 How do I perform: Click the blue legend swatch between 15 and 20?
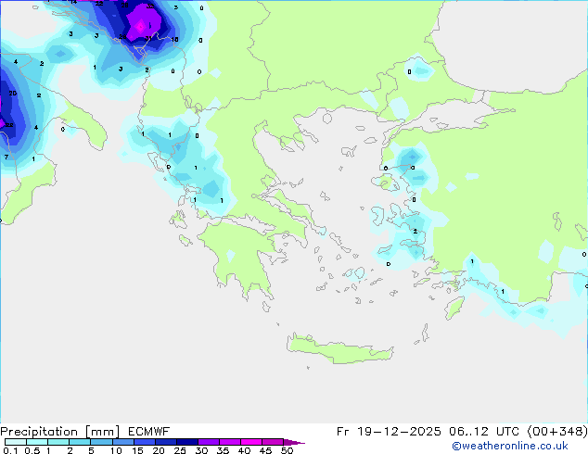click(144, 442)
